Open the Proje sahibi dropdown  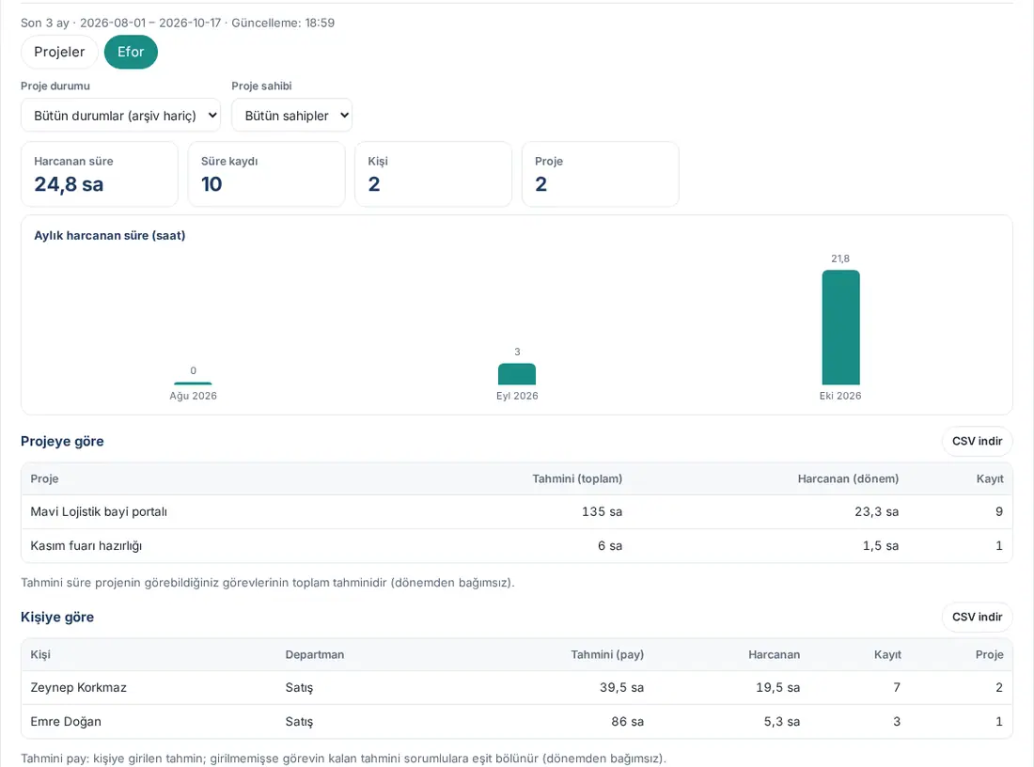click(291, 116)
